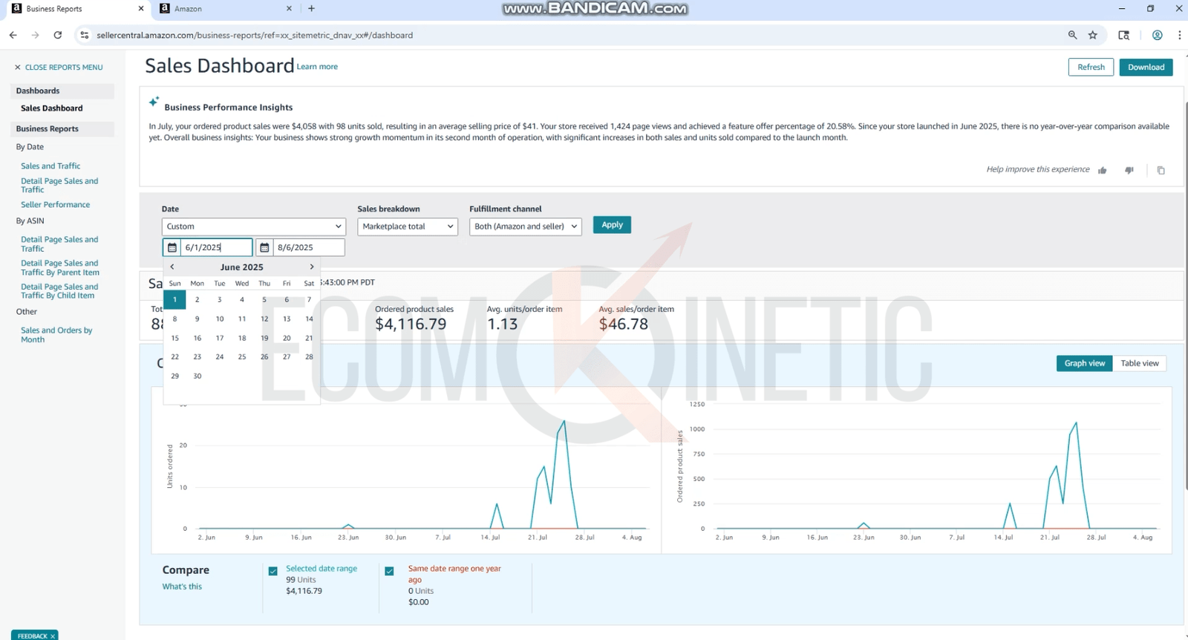Click the thumbs up feedback icon
The image size is (1188, 640).
tap(1103, 170)
